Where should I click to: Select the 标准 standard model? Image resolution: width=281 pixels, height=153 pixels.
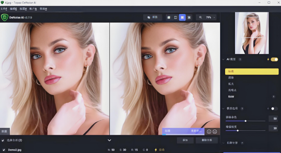pos(252,71)
